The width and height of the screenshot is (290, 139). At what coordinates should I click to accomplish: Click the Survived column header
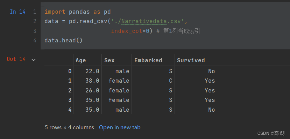pos(191,60)
